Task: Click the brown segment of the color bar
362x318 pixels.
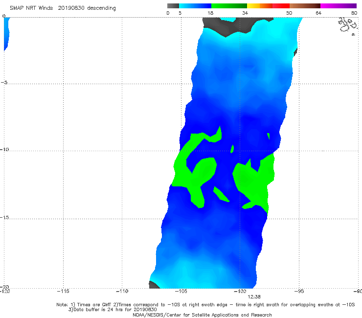Action: tap(305, 6)
